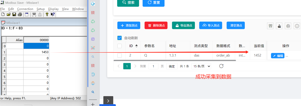
Task: Click the sidebar red character icon above the U icon
Action: coord(93,65)
